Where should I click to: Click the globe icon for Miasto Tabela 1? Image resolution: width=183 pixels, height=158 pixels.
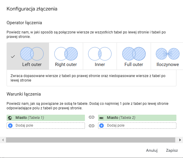point(10,118)
